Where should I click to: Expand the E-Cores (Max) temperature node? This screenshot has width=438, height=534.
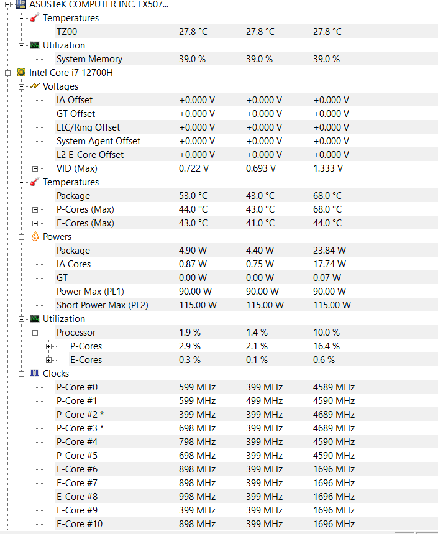point(35,223)
